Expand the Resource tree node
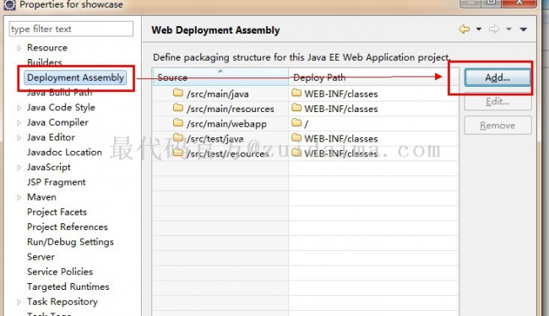Viewport: 549px width, 316px height. pos(19,48)
